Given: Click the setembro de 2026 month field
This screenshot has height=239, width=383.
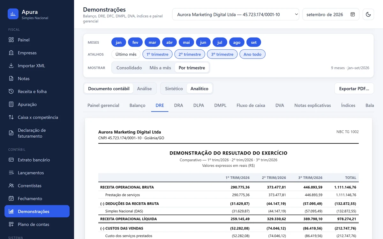Looking at the screenshot, I should [x=331, y=14].
